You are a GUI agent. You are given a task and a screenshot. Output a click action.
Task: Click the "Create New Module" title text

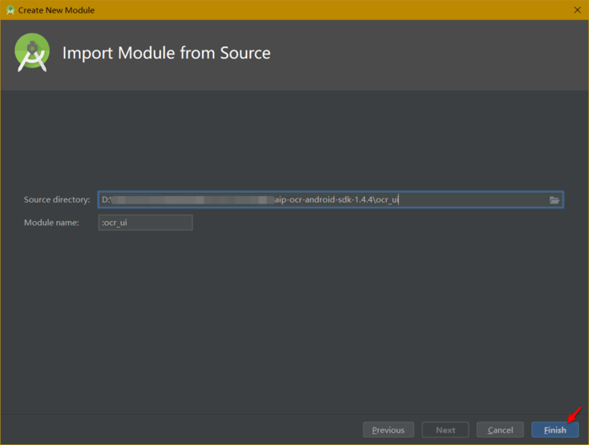(x=56, y=10)
